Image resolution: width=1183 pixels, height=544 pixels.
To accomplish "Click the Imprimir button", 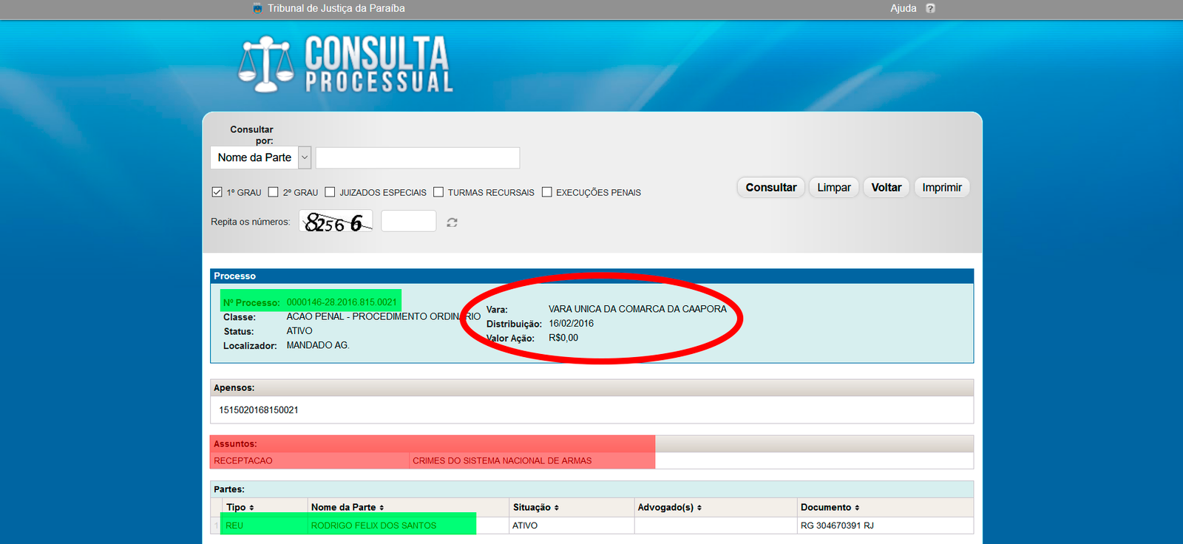I will pos(941,188).
